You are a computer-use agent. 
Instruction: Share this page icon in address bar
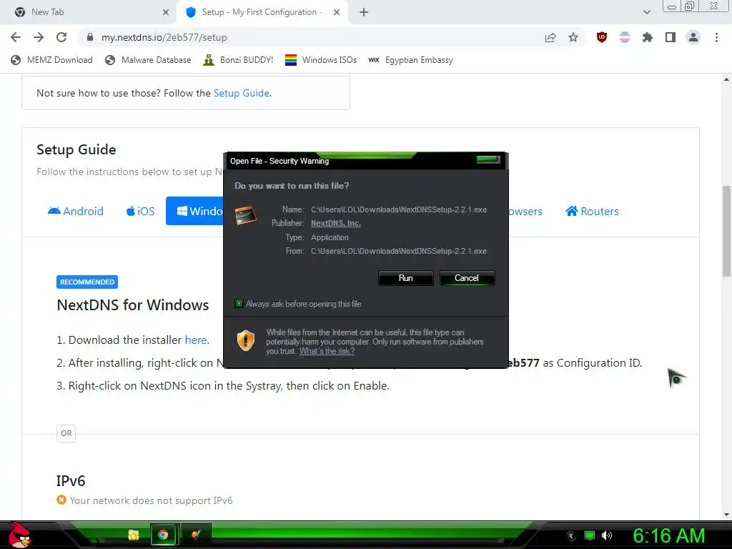coord(550,37)
